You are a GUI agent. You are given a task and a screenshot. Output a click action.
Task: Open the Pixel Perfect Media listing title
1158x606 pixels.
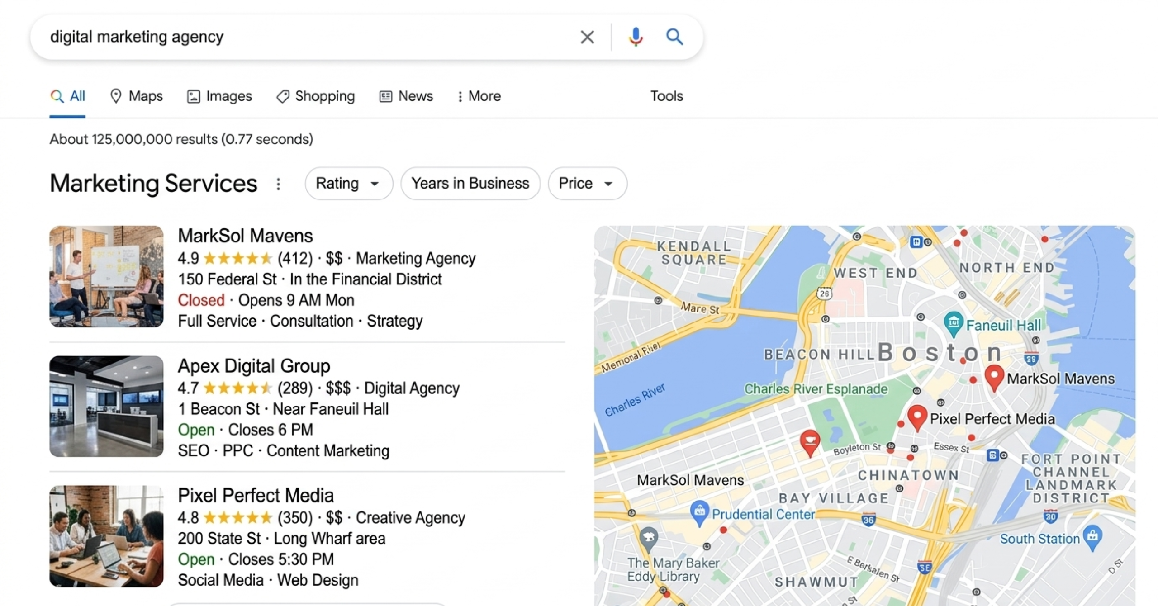[256, 495]
